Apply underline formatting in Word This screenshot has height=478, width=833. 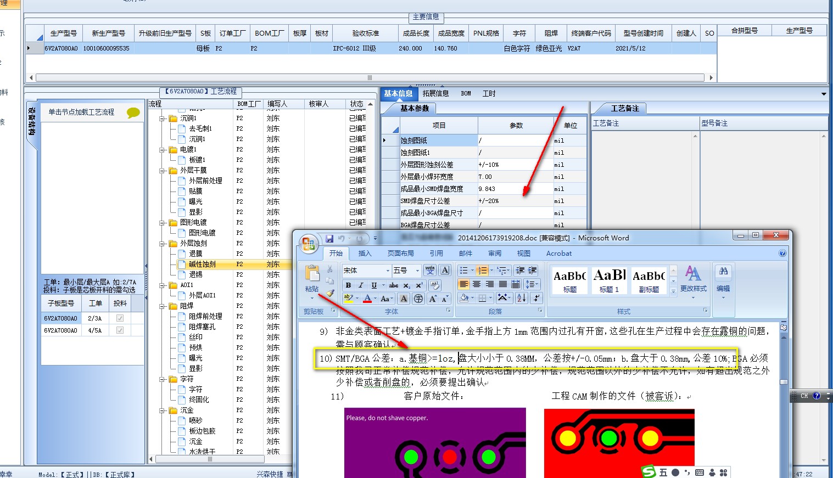[374, 285]
